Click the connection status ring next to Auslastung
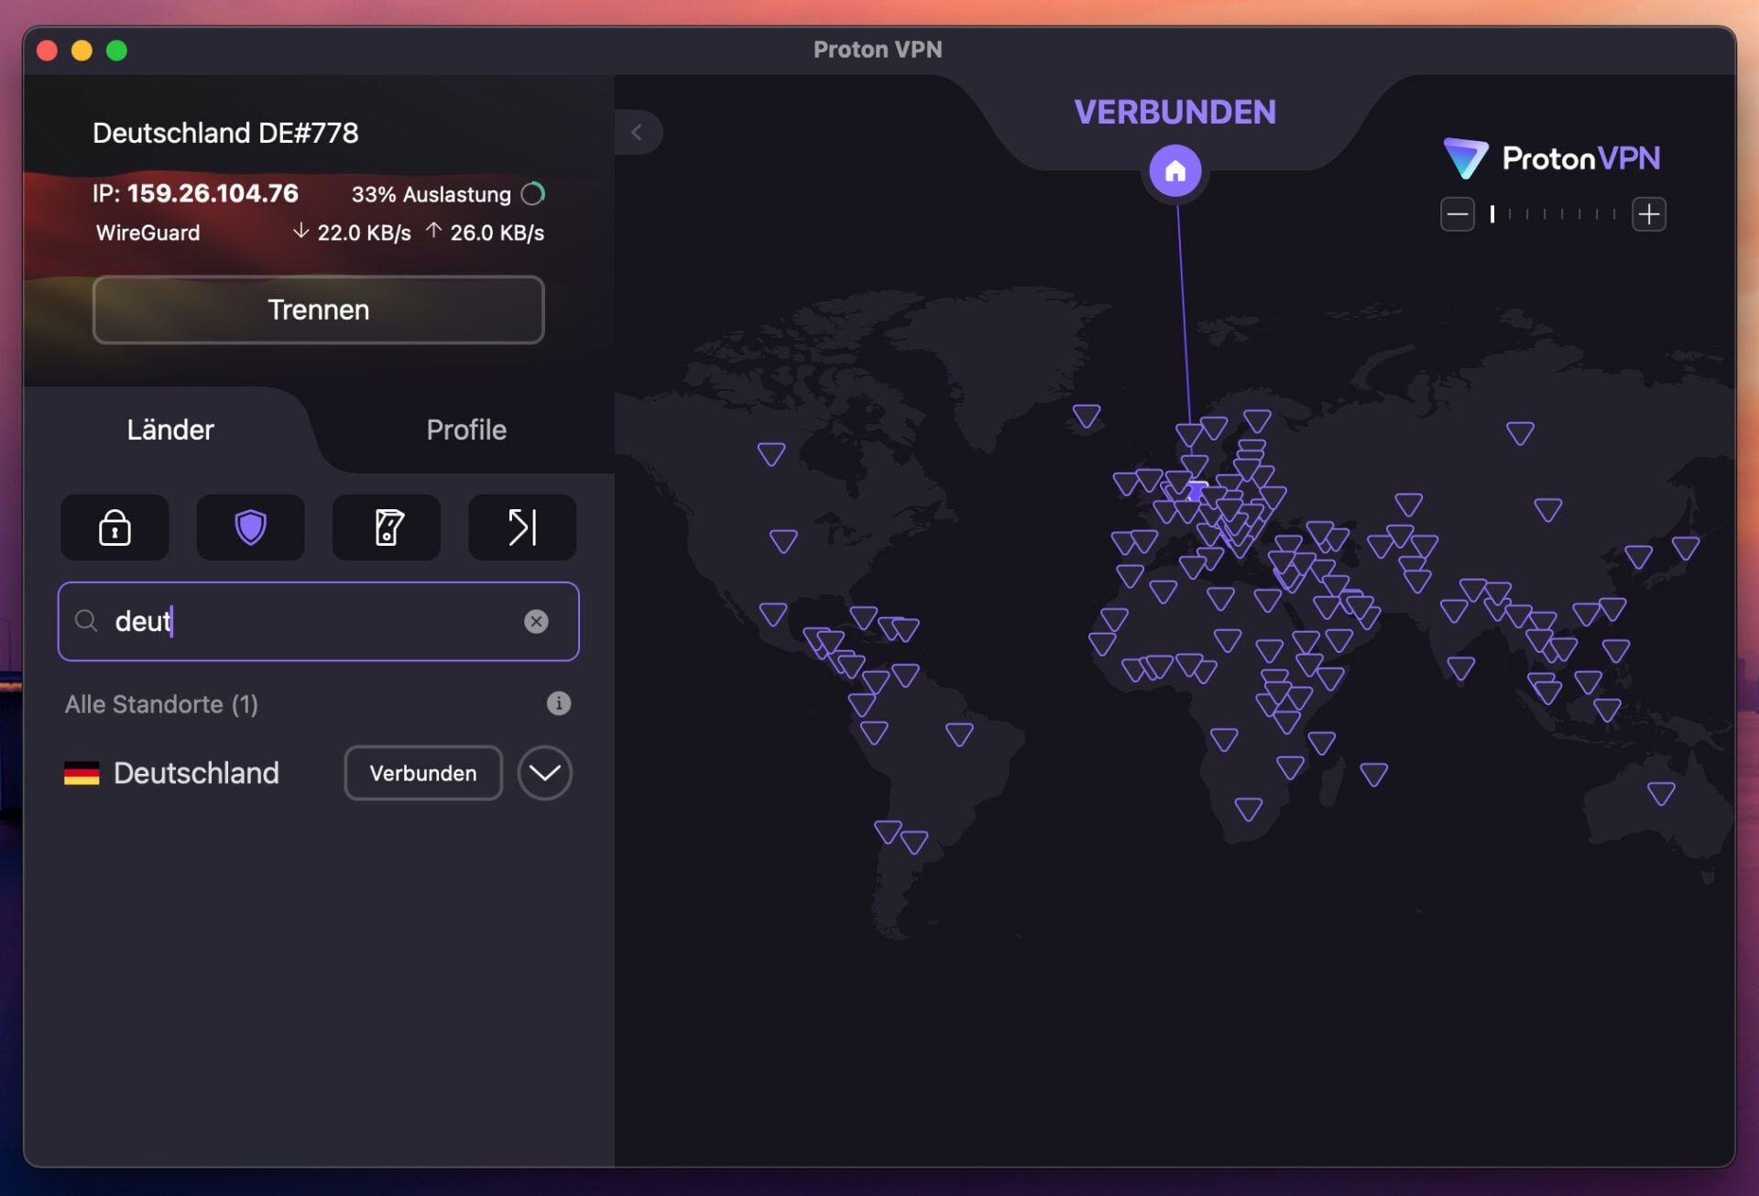Image resolution: width=1759 pixels, height=1196 pixels. [x=534, y=193]
